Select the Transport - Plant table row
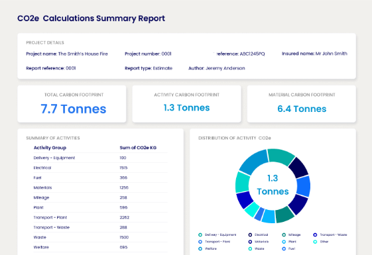The height and width of the screenshot is (255, 372). tap(100, 217)
